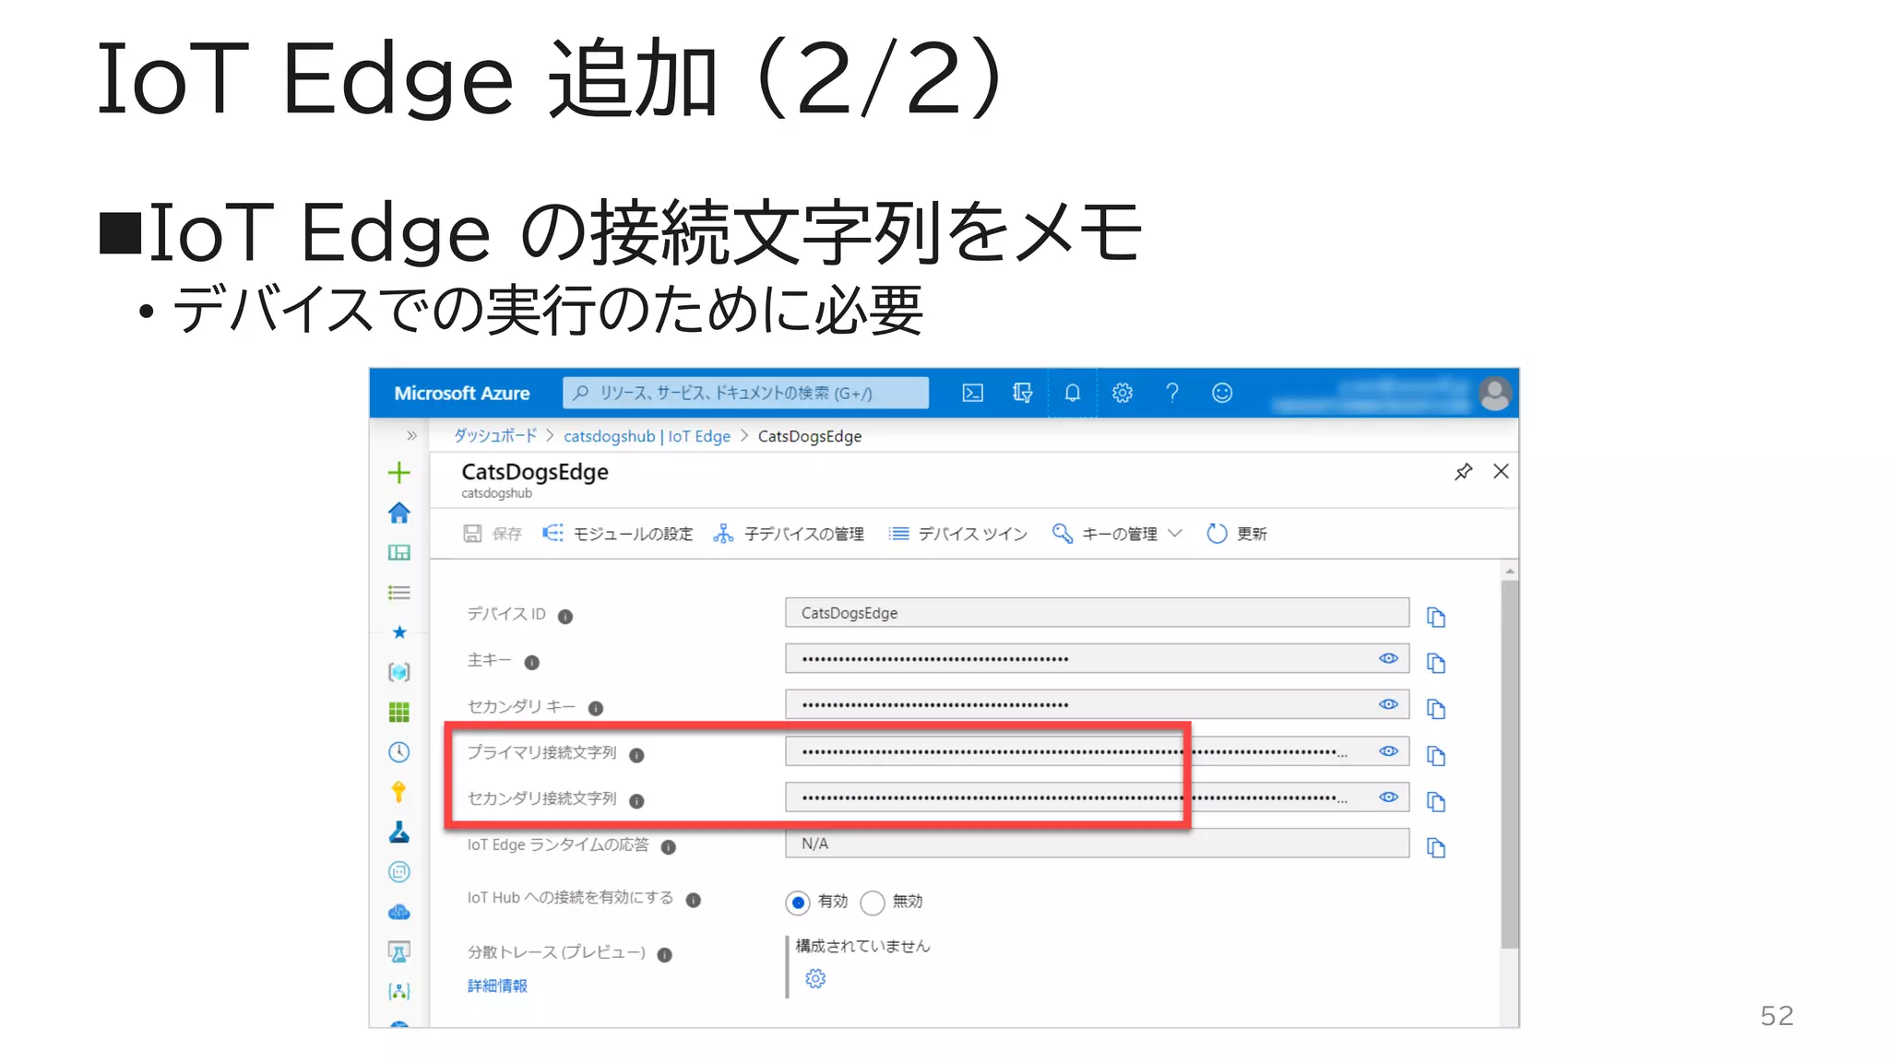The width and height of the screenshot is (1889, 1062).
Task: Open all services list icon in sidebar
Action: coord(399,593)
